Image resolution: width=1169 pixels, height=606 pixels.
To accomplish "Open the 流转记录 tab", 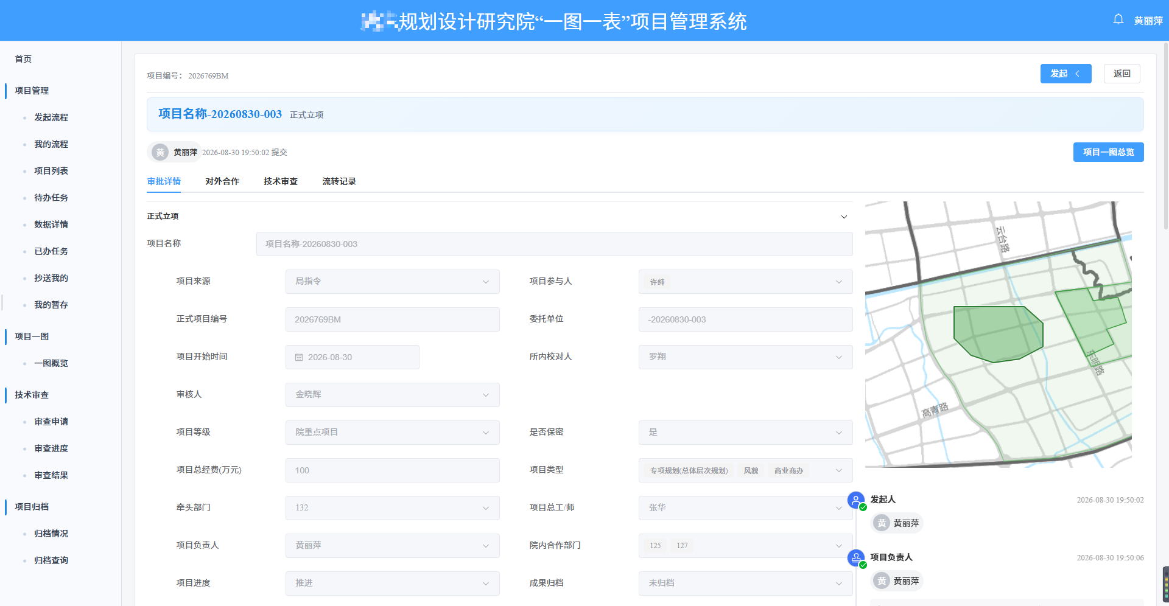I will point(339,181).
